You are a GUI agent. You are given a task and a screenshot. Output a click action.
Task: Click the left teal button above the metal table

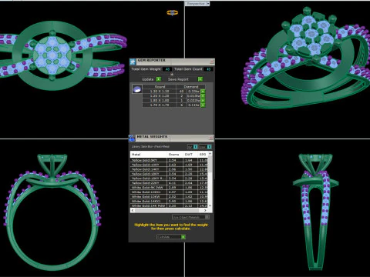tap(196, 147)
